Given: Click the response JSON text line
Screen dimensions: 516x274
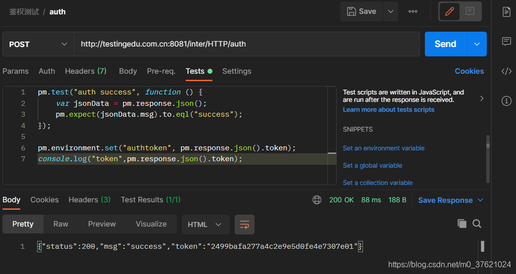Looking at the screenshot, I should [x=200, y=246].
